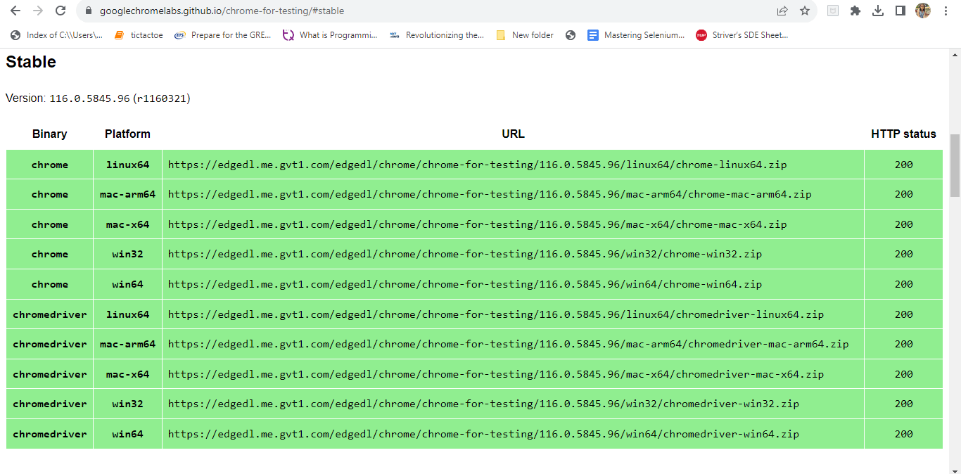The image size is (961, 474).
Task: Select chromedriver-linux64.zip URL
Action: click(496, 314)
